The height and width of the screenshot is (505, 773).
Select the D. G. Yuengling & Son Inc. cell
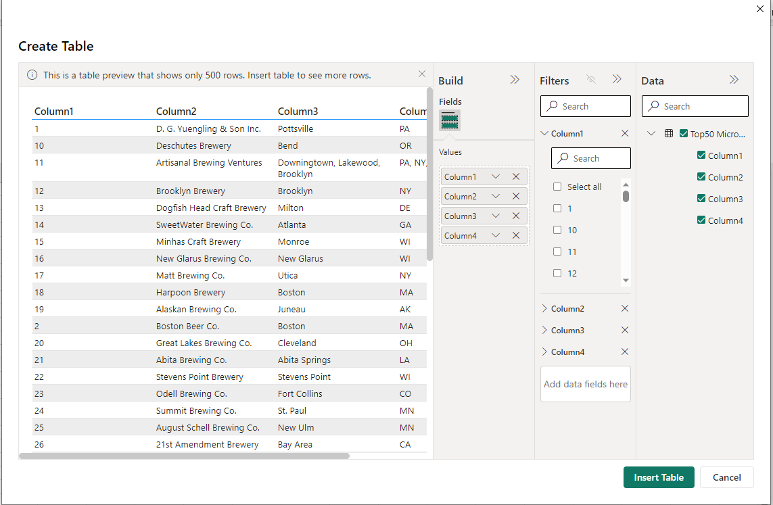[x=208, y=128]
